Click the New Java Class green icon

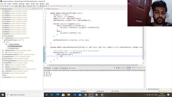pos(30,6)
